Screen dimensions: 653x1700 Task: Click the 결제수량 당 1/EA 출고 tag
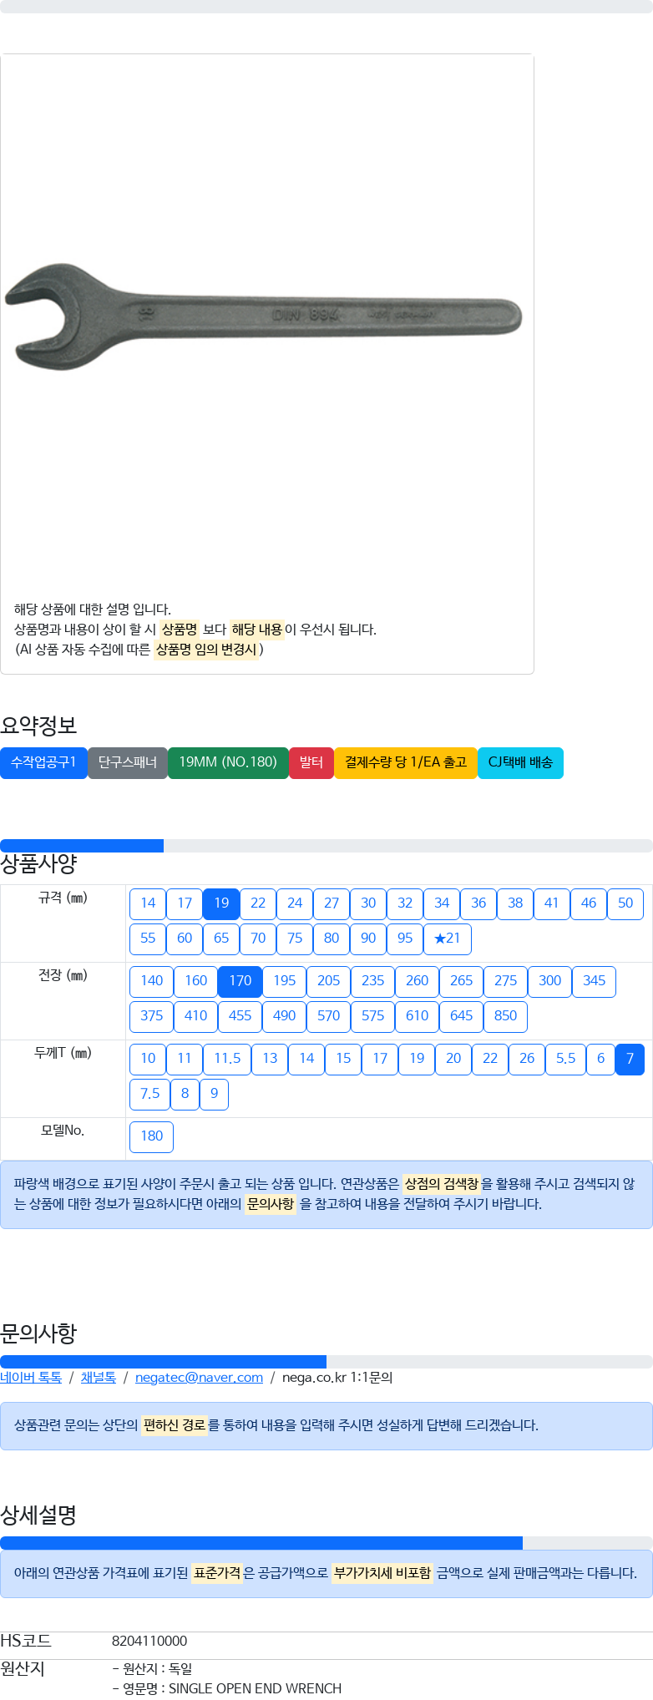tap(406, 762)
